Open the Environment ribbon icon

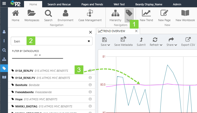tap(65, 16)
